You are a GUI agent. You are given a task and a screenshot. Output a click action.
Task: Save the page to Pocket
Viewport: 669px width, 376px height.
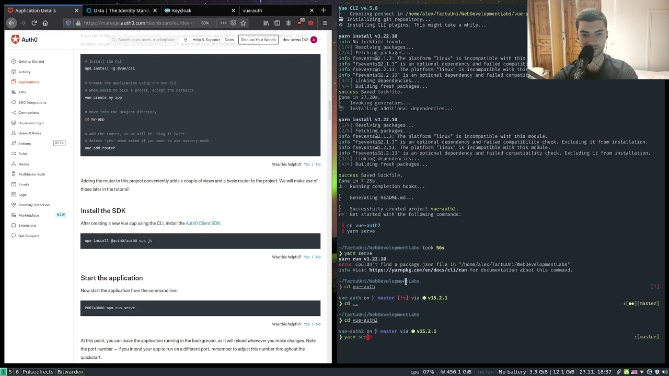click(x=233, y=23)
